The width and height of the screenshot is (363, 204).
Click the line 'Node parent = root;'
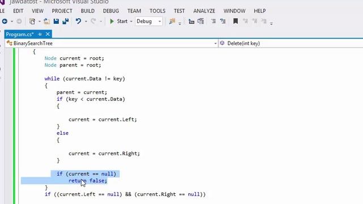tap(73, 65)
